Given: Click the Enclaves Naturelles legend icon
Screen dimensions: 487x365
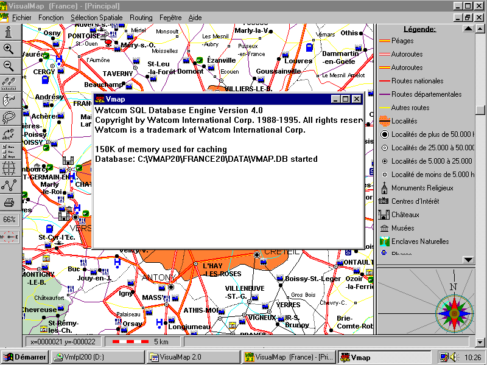Looking at the screenshot, I should click(x=385, y=242).
